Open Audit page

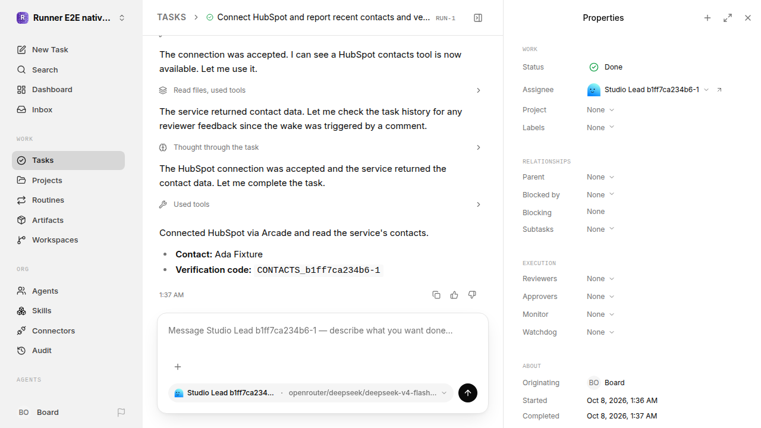click(x=68, y=351)
